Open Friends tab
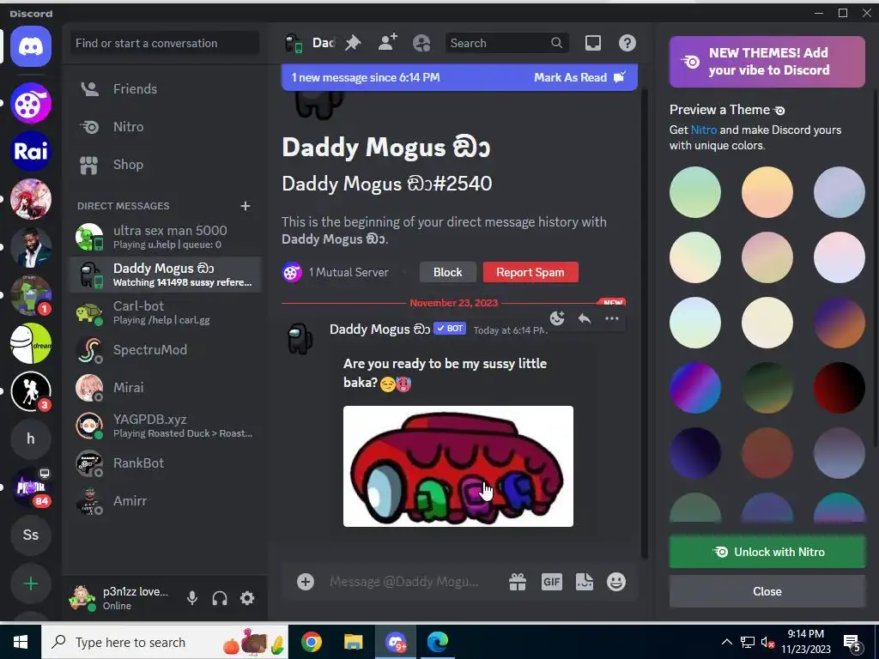 [165, 89]
